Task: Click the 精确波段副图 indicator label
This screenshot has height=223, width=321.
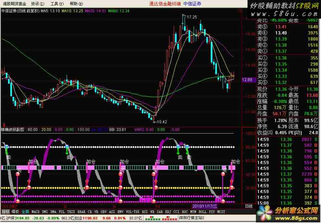Action: (x=13, y=129)
